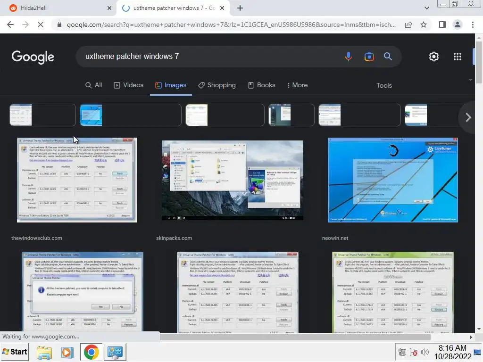Open the thewindowsclub.com image result
The width and height of the screenshot is (483, 362).
(77, 180)
